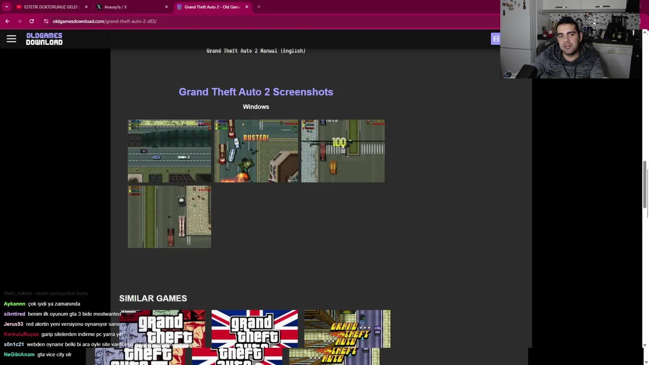Viewport: 649px width, 365px height.
Task: Click the Windows platform label
Action: pyautogui.click(x=256, y=106)
